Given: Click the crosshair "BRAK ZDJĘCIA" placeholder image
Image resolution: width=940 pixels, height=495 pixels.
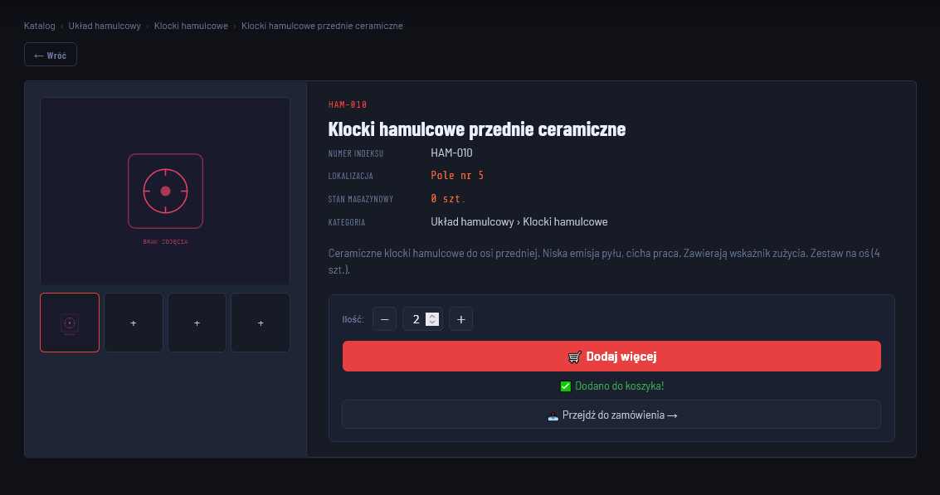Looking at the screenshot, I should click(x=164, y=190).
